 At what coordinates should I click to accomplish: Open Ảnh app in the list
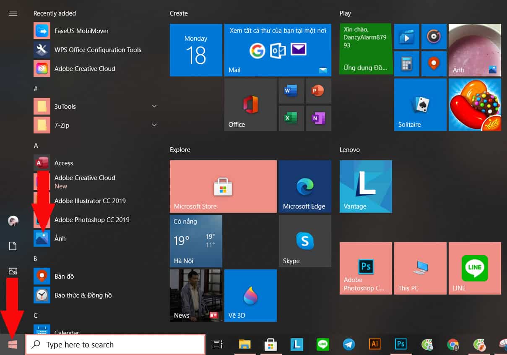(60, 238)
